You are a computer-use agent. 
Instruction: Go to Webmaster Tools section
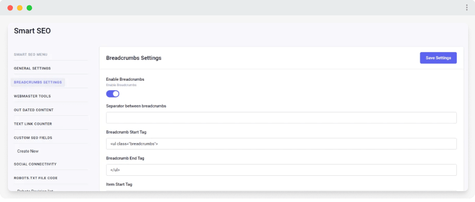click(x=32, y=96)
